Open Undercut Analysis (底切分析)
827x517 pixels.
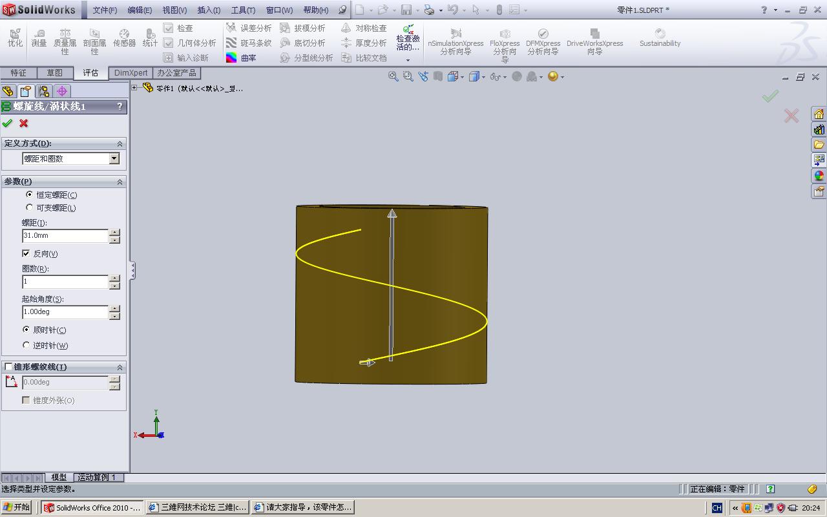coord(302,43)
